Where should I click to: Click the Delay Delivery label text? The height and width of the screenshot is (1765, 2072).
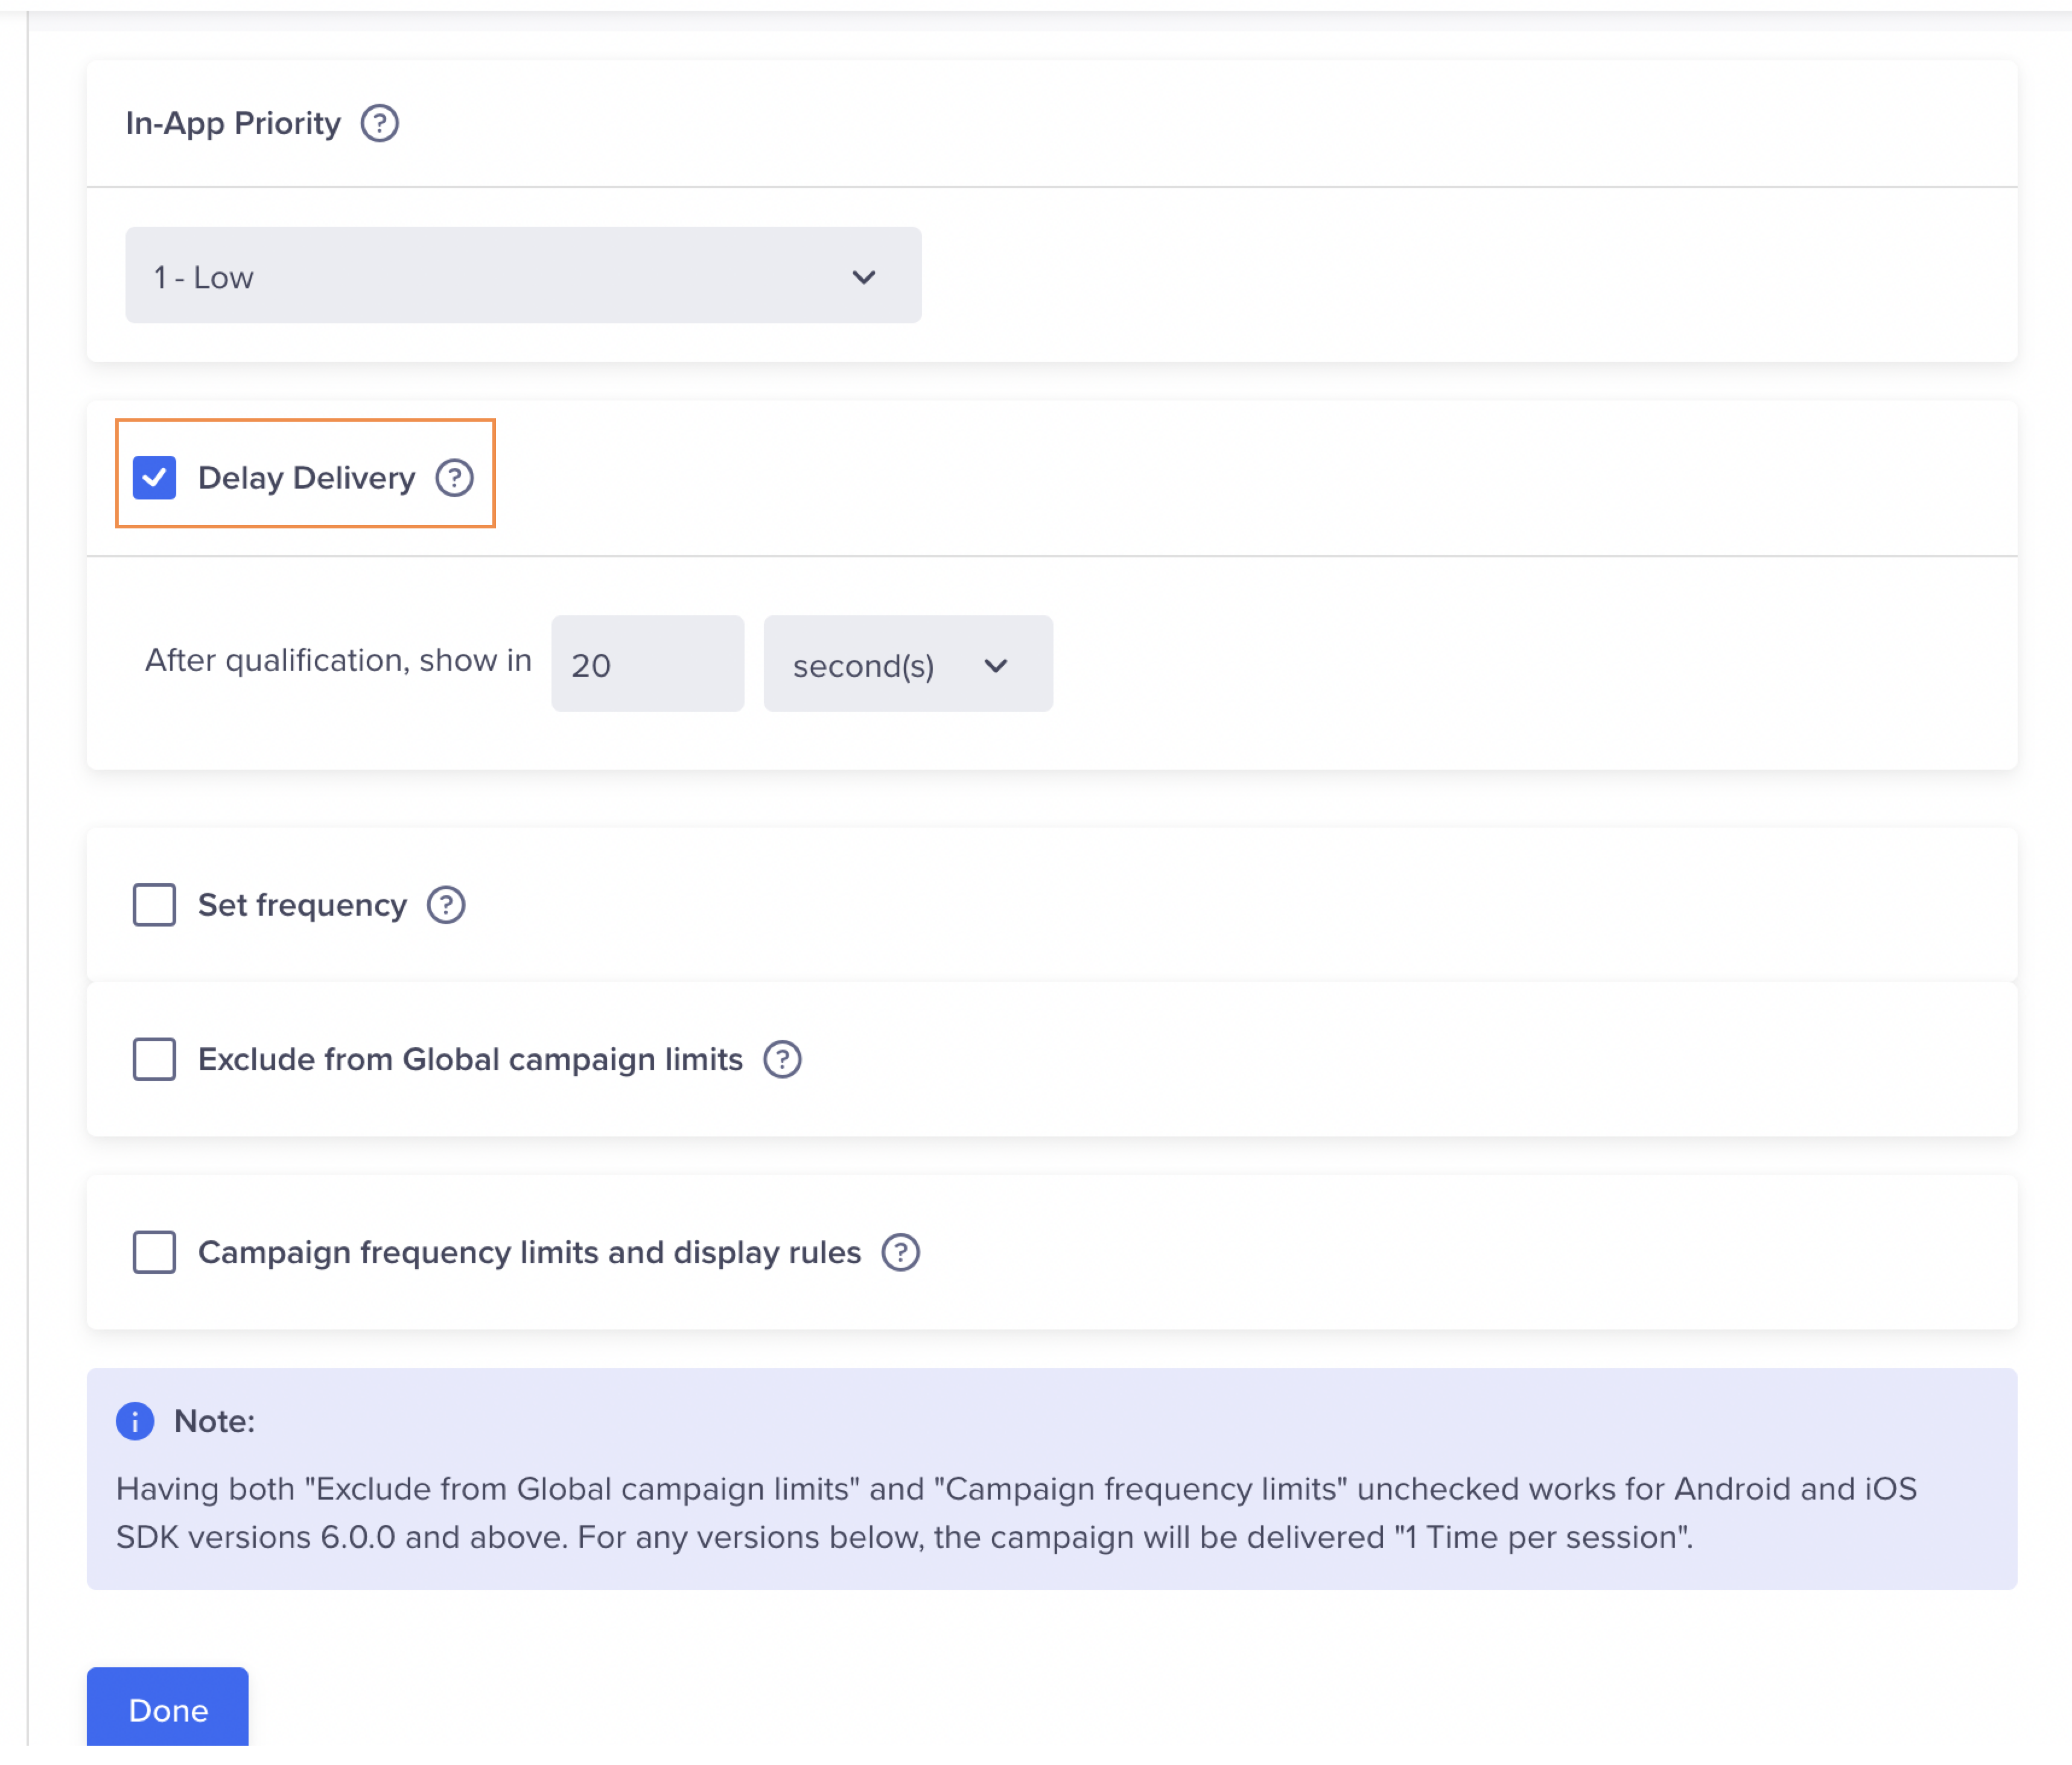(x=306, y=478)
